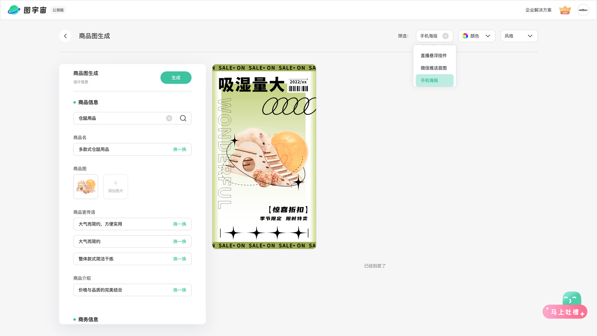Select 直播悬浮挂件 from the dropdown list
Screen dimensions: 597x336
pyautogui.click(x=434, y=56)
